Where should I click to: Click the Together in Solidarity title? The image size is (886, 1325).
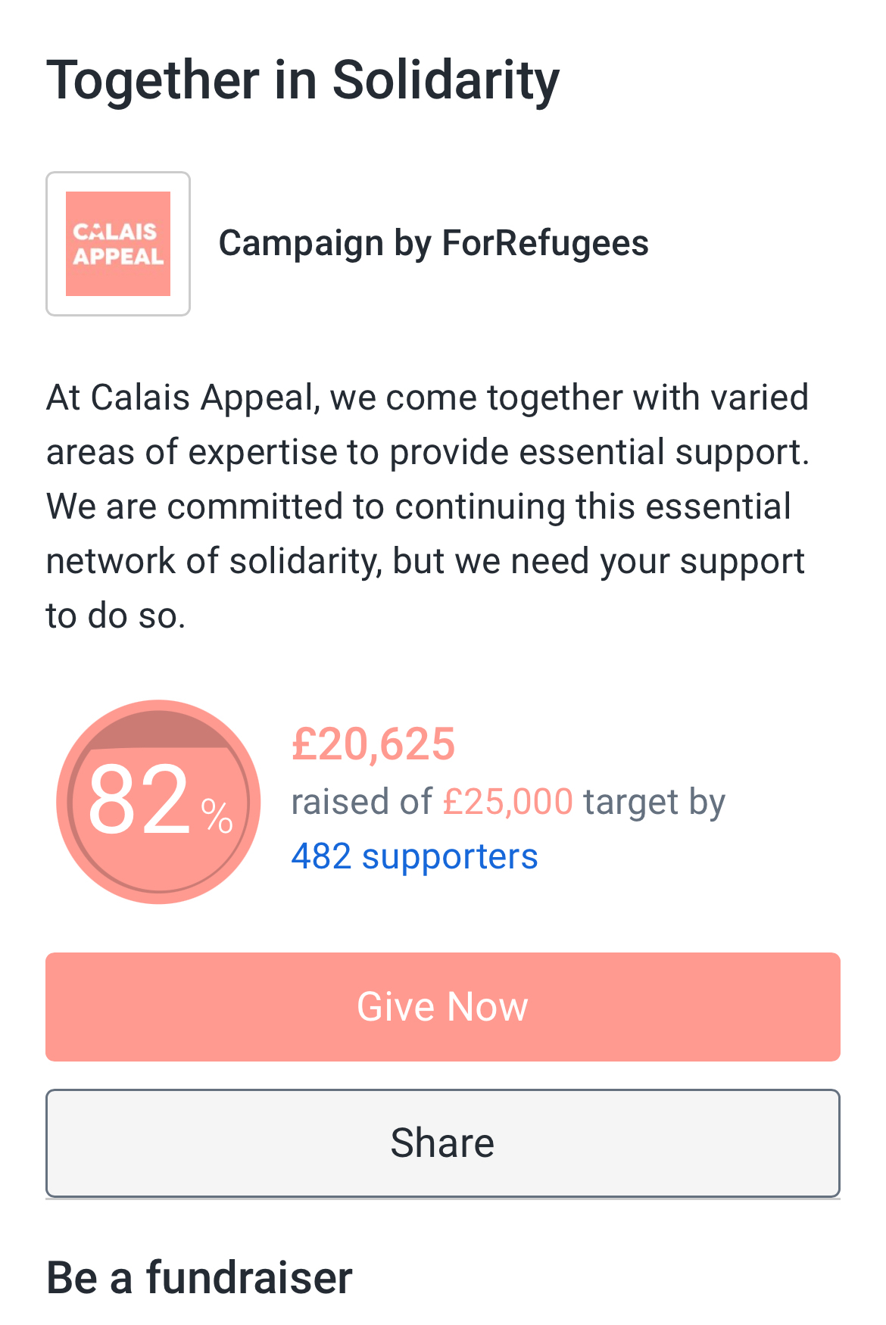pyautogui.click(x=303, y=80)
